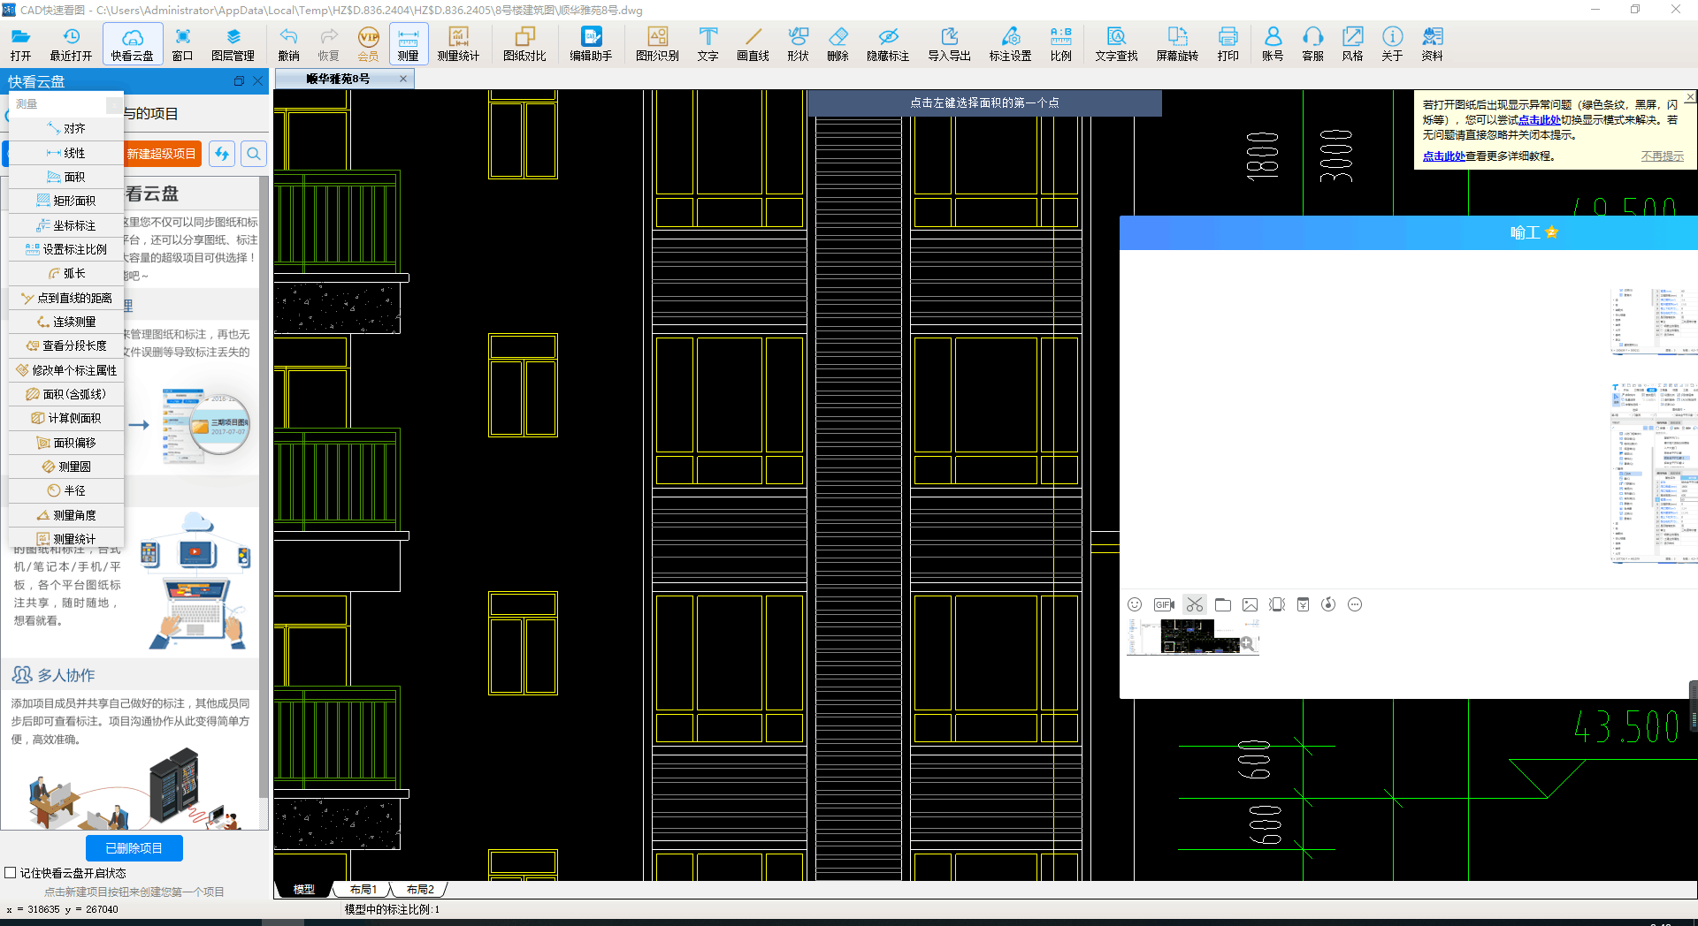Viewport: 1698px width, 926px height.
Task: Click folder send-file icon in chat
Action: click(1223, 604)
